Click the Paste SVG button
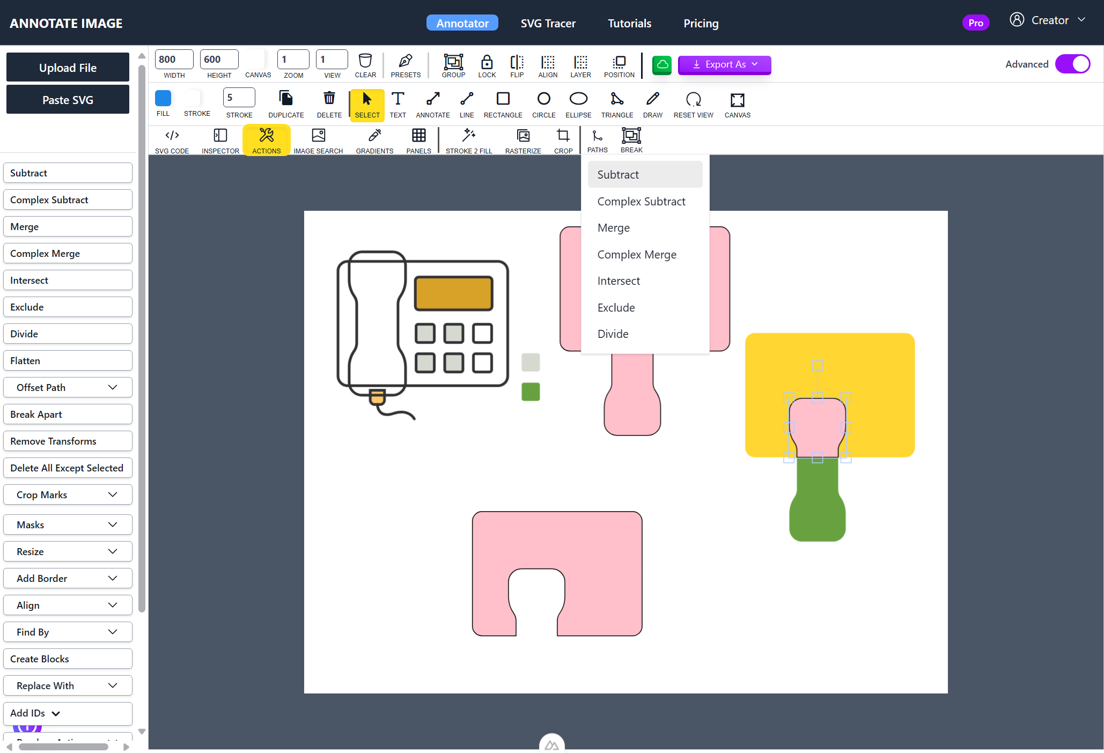The width and height of the screenshot is (1104, 753). pos(68,100)
